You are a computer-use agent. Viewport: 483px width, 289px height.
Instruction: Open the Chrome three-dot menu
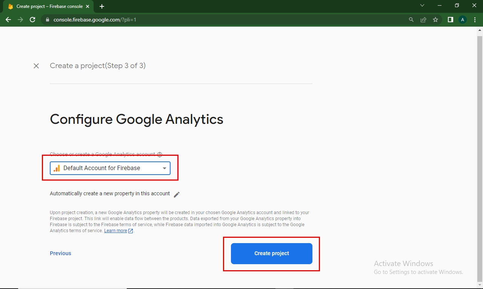point(475,20)
